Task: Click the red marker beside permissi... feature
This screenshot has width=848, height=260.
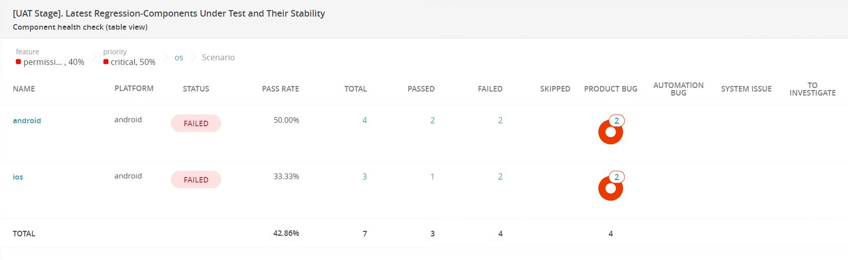Action: (19, 62)
